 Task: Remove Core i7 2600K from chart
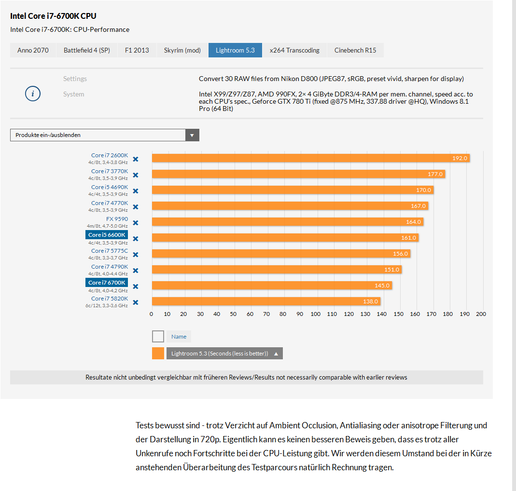coord(135,159)
